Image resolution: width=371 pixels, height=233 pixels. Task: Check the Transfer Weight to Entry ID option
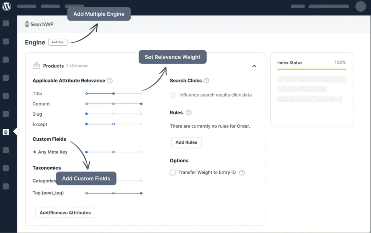(172, 173)
